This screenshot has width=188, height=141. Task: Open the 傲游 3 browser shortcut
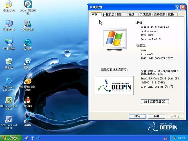point(28,63)
